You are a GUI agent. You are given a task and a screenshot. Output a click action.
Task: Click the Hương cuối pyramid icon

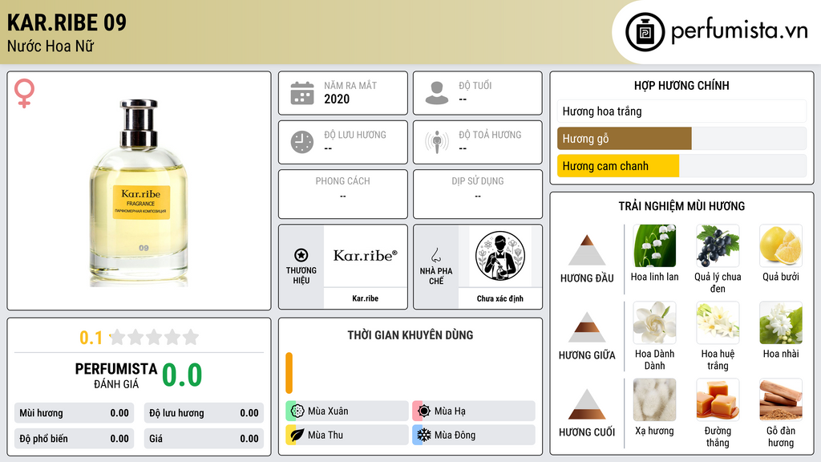[587, 404]
